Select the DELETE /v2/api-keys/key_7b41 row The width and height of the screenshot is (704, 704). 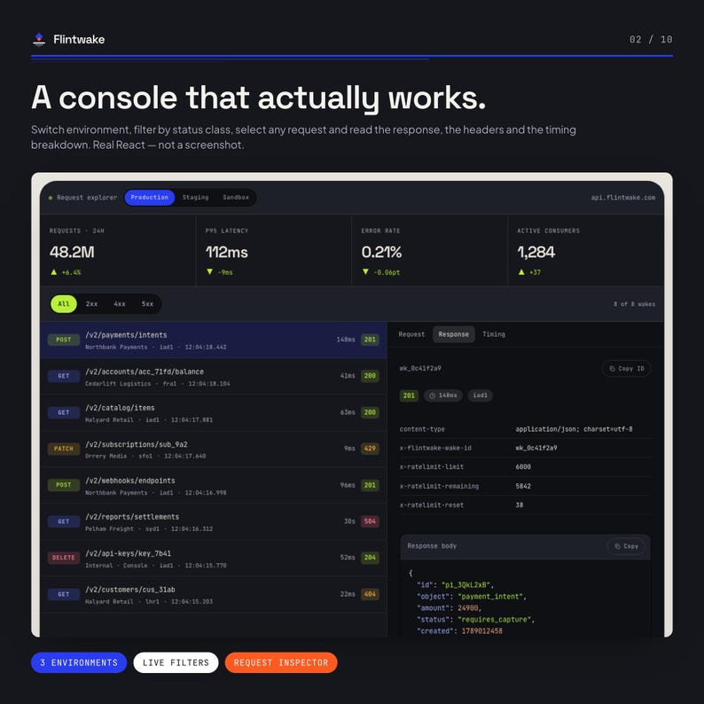pyautogui.click(x=214, y=558)
